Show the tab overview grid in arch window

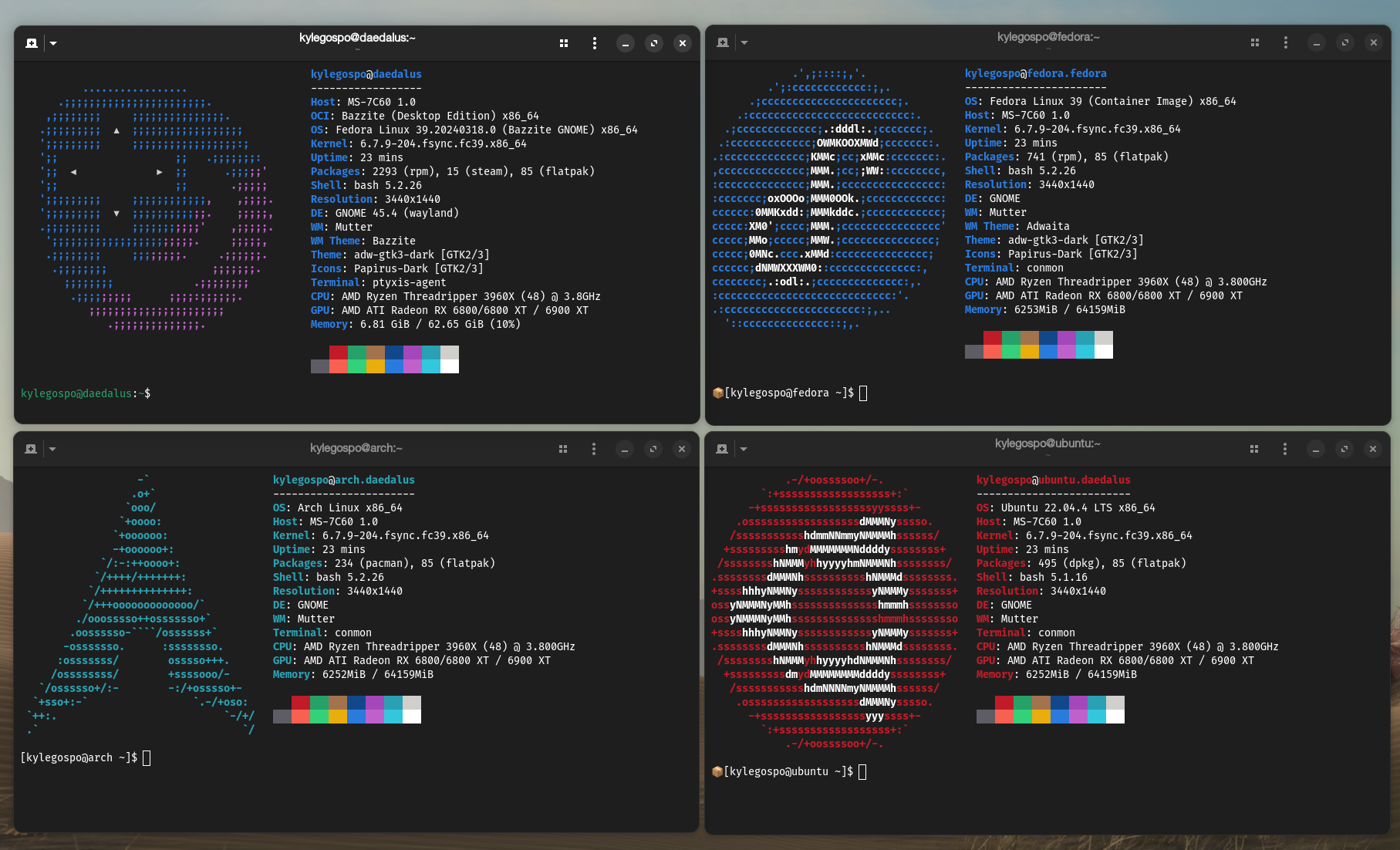(563, 449)
